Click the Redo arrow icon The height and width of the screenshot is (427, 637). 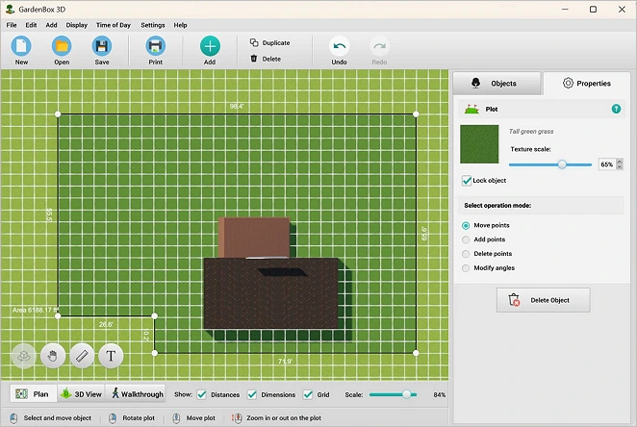379,46
